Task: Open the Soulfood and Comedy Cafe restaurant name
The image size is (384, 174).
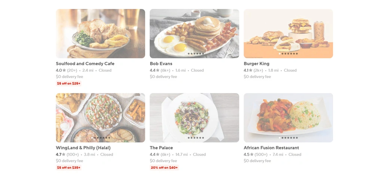Action: pyautogui.click(x=85, y=64)
